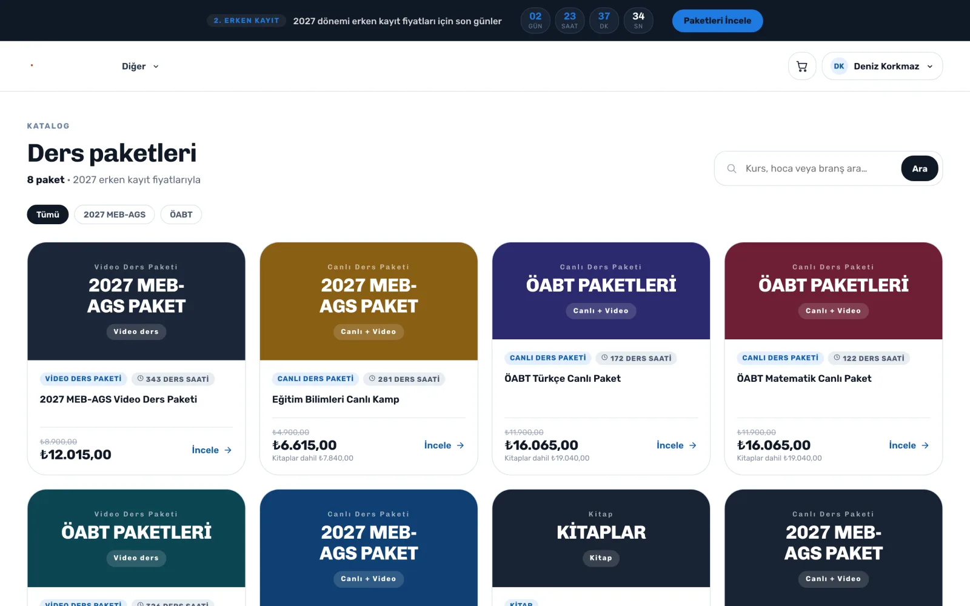The image size is (970, 606).
Task: Click the 02 GÜN countdown circle
Action: (x=535, y=21)
